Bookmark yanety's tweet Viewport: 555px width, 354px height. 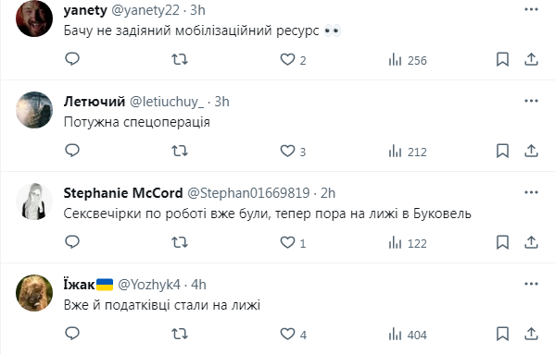(x=502, y=59)
